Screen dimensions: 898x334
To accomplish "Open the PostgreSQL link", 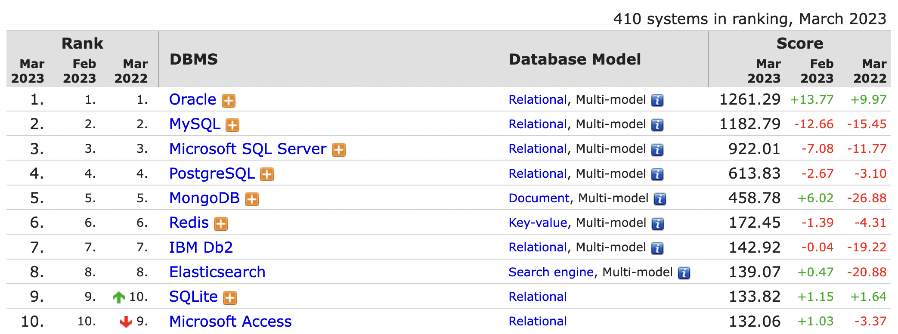I will (212, 173).
